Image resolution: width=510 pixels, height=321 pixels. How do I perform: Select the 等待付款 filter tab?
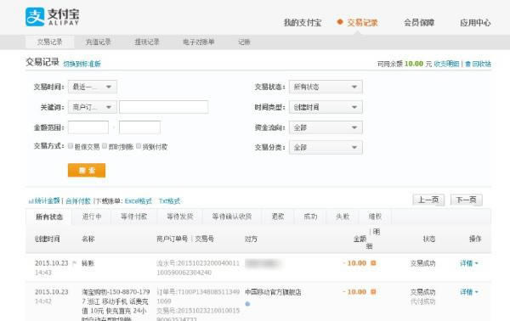click(134, 217)
